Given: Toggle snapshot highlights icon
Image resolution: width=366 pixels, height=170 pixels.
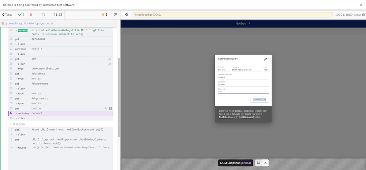Looking at the screenshot, I should point(259,163).
